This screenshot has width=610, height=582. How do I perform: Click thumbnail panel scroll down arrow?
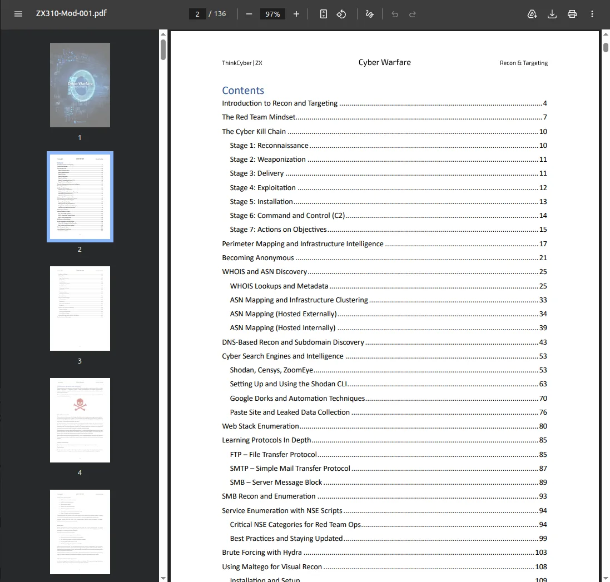[163, 578]
